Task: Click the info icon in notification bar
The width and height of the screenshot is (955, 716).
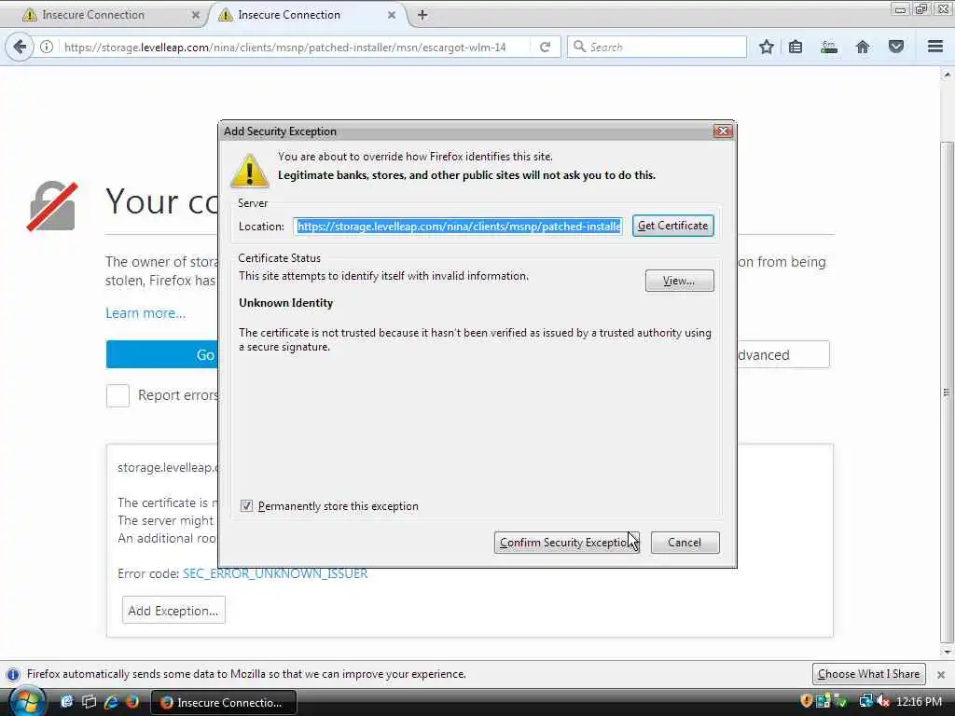Action: (x=13, y=675)
